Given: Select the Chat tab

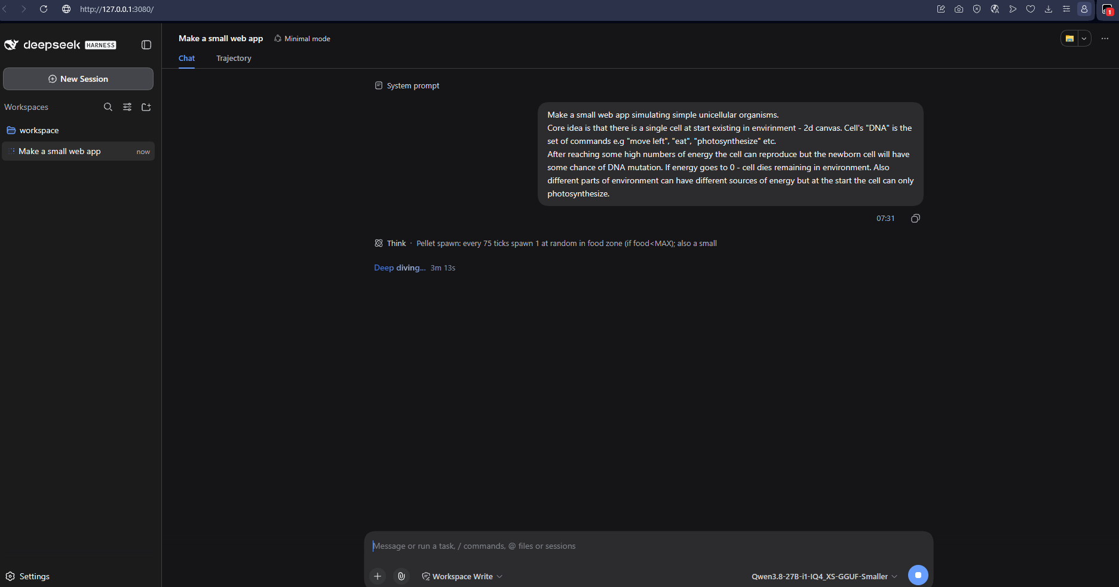Looking at the screenshot, I should (186, 59).
